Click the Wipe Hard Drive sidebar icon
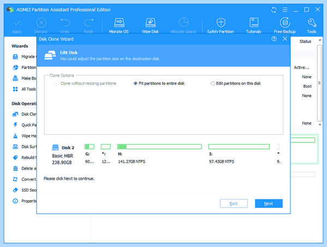 (15, 136)
